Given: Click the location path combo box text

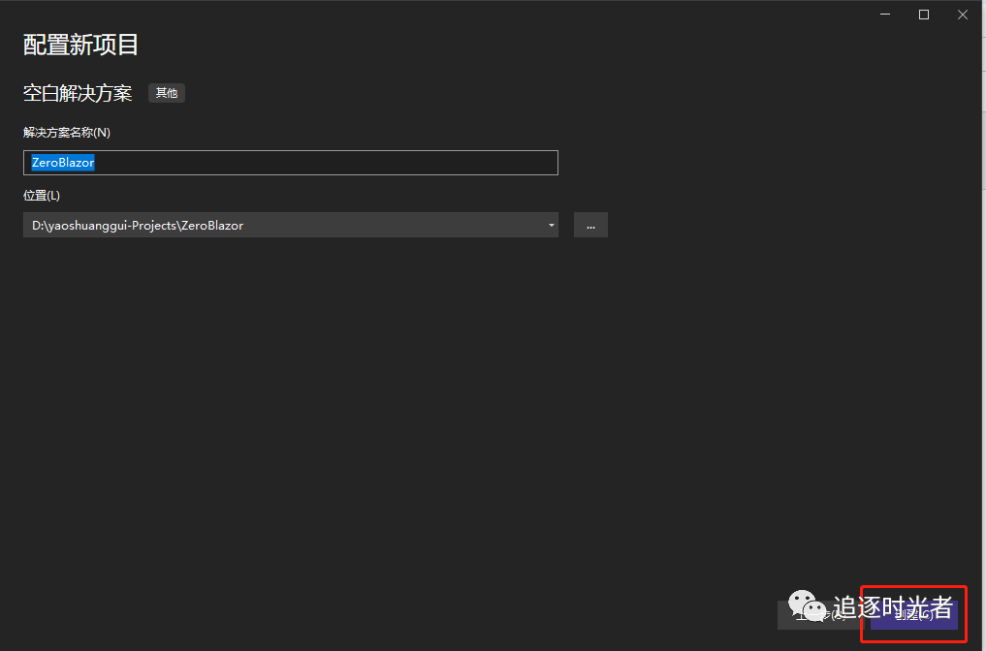Looking at the screenshot, I should click(281, 225).
